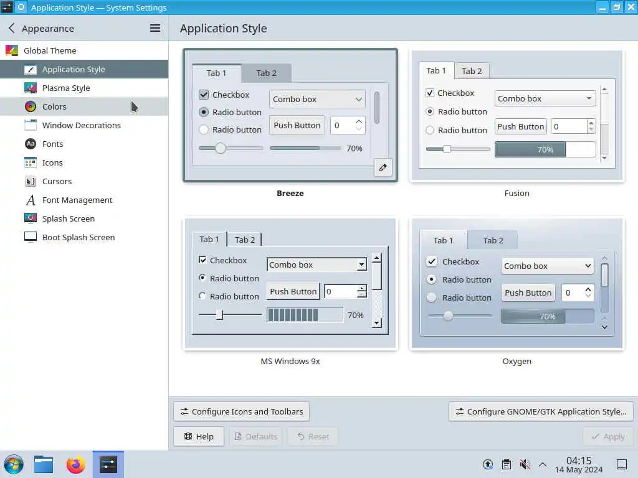Click the Application Style sidebar icon

click(x=31, y=70)
